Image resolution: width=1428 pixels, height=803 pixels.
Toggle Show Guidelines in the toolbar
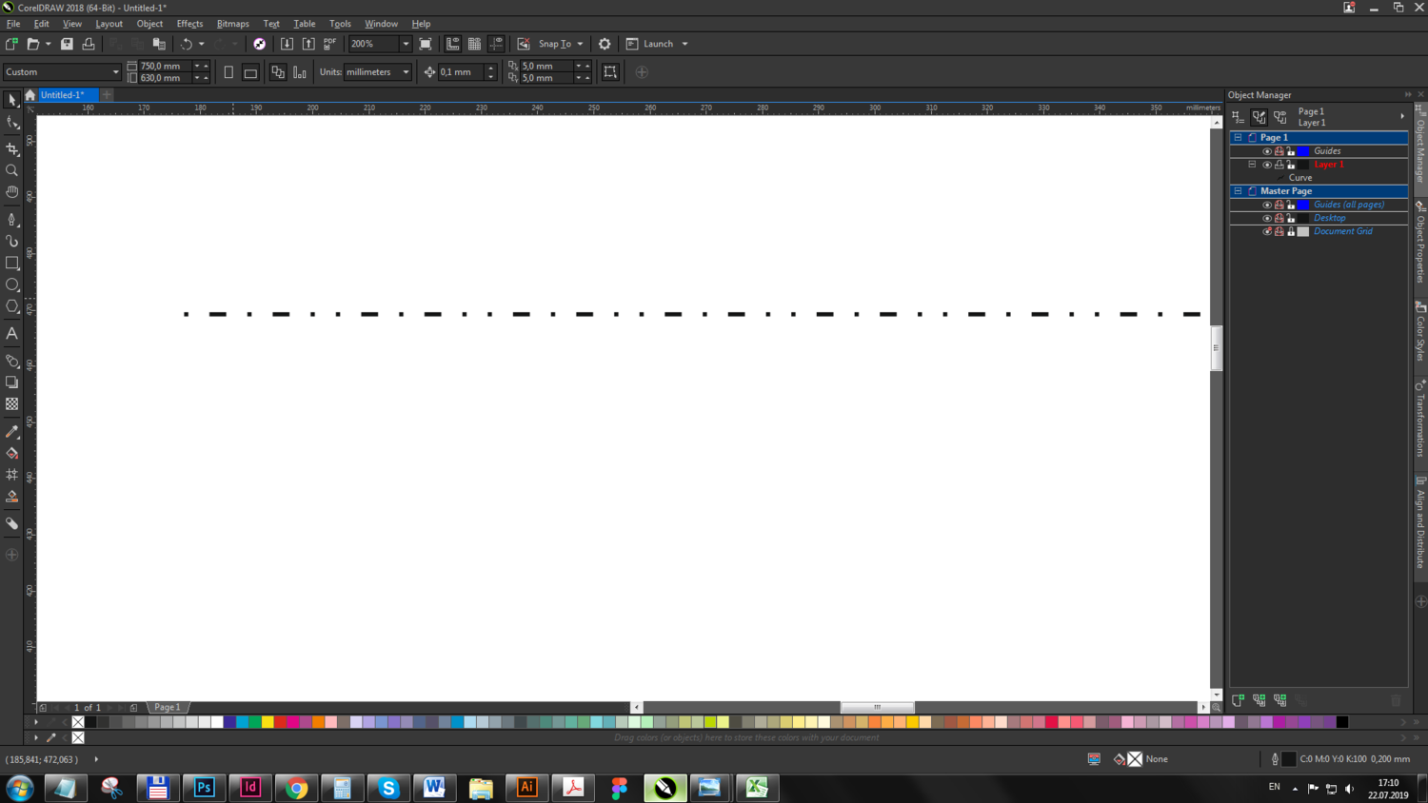(x=496, y=44)
